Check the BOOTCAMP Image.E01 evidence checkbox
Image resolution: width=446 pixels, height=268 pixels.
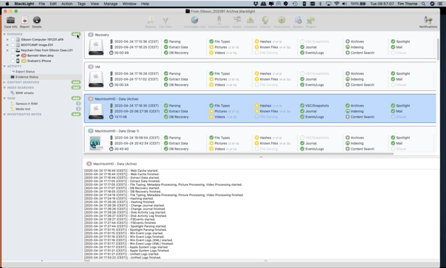pyautogui.click(x=13, y=45)
